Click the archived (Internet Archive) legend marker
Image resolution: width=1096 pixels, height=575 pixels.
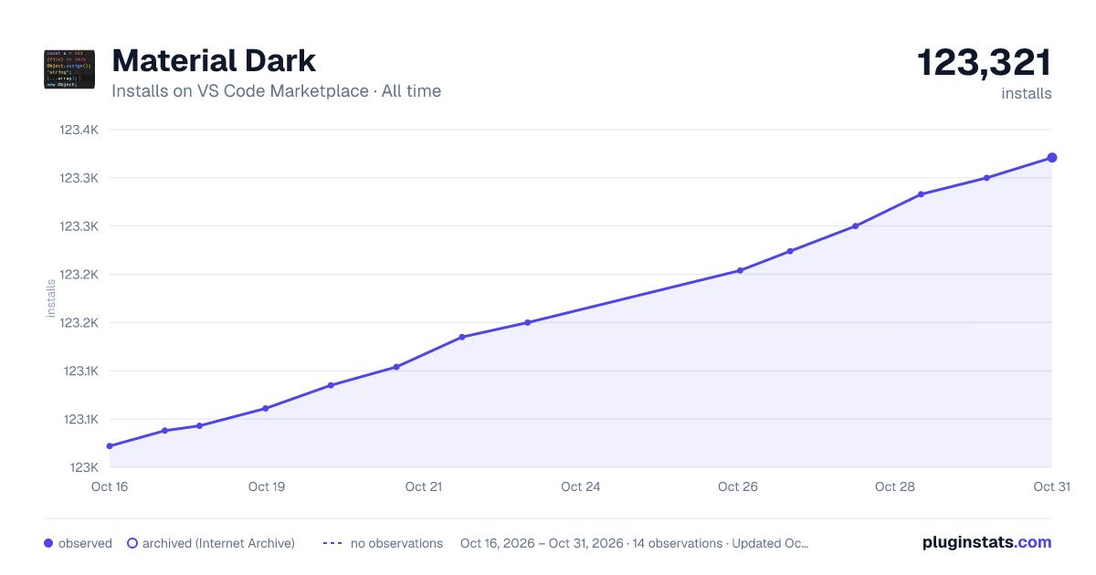tap(132, 543)
